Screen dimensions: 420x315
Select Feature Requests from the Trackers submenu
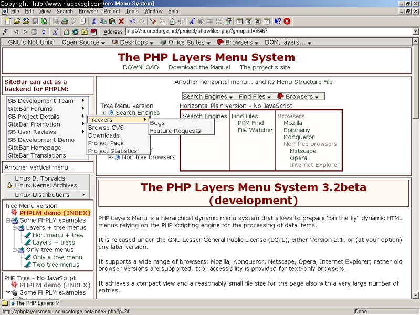(175, 131)
